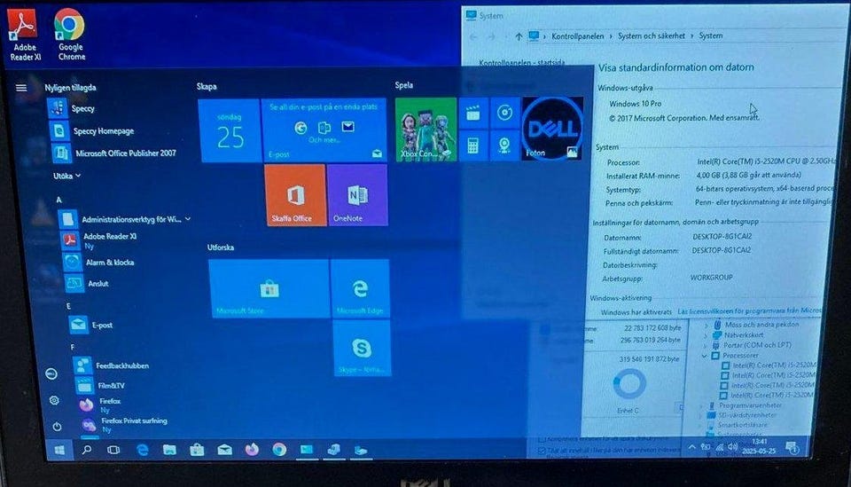This screenshot has width=851, height=487.
Task: Open Task View on the taskbar
Action: tap(113, 450)
